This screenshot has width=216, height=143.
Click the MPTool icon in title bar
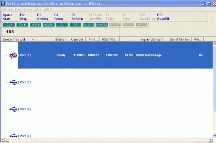[3, 3]
